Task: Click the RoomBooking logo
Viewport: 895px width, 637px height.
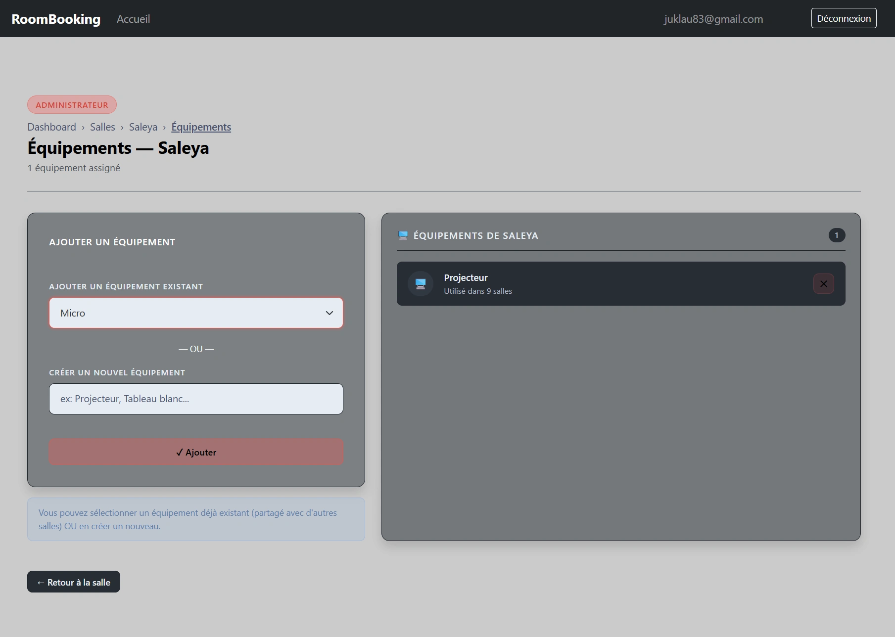Action: coord(56,19)
